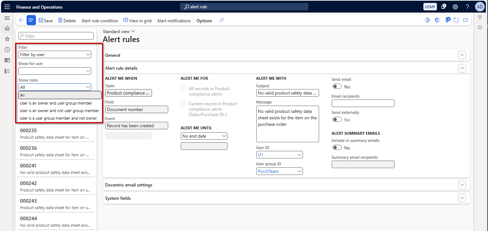Open the Standard view selector
The width and height of the screenshot is (488, 231).
point(119,32)
